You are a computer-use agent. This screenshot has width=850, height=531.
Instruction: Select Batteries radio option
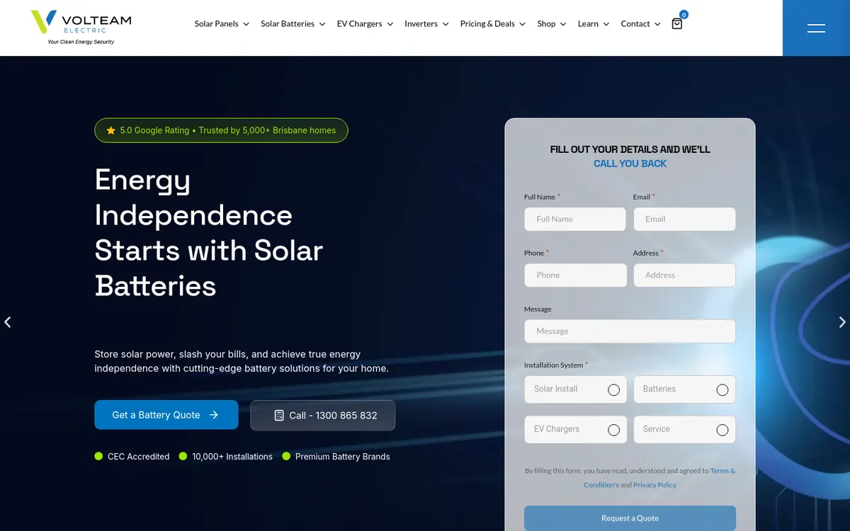[722, 389]
